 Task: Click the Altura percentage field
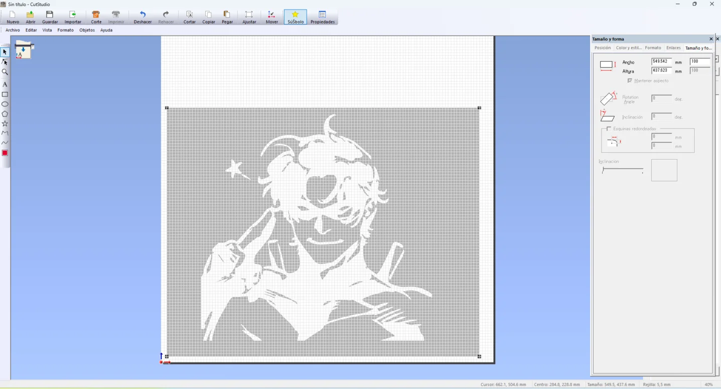(700, 71)
